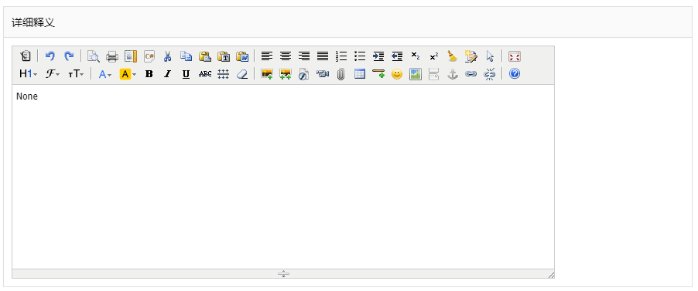Insert an anchor
698x291 pixels.
[453, 74]
